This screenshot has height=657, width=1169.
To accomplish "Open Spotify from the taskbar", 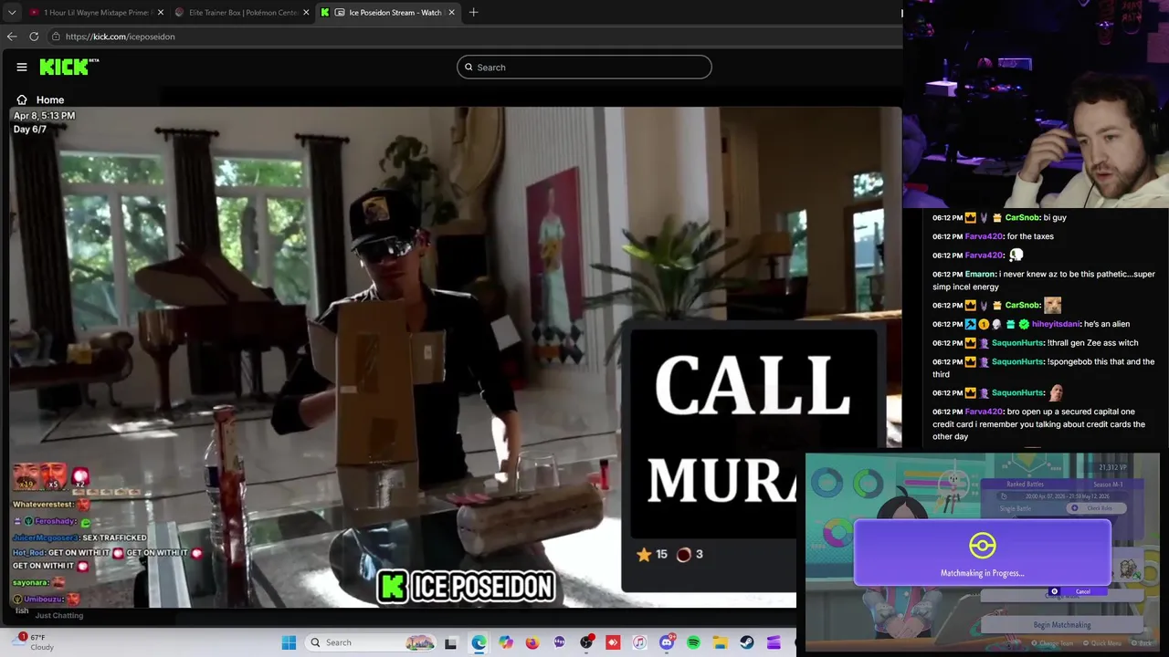I will coord(693,642).
